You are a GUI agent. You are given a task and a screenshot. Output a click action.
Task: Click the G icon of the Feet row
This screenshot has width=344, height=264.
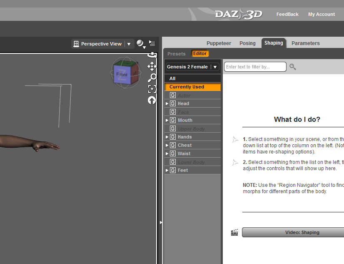(173, 170)
